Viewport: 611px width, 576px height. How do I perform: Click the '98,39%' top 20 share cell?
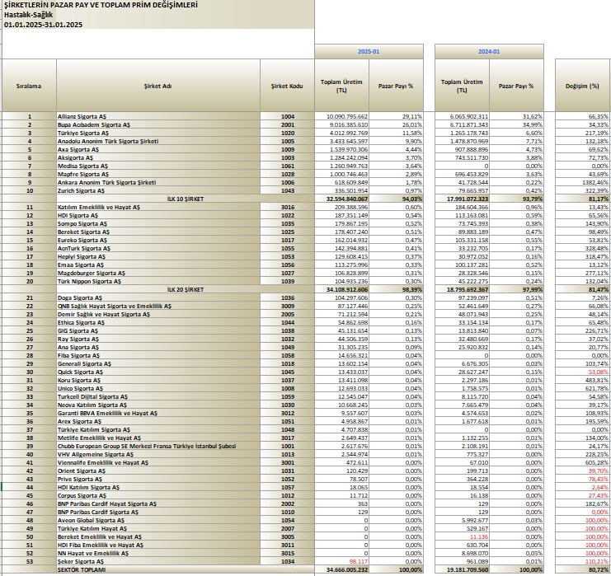tap(397, 289)
